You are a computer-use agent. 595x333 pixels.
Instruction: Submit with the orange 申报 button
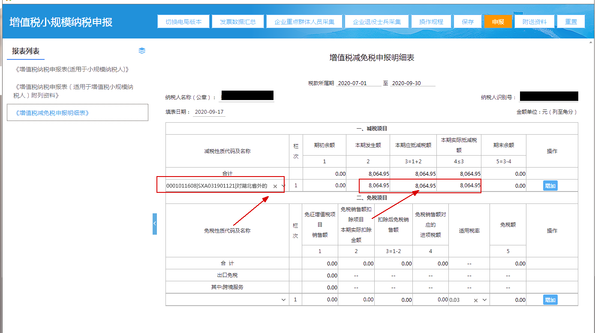(x=498, y=22)
